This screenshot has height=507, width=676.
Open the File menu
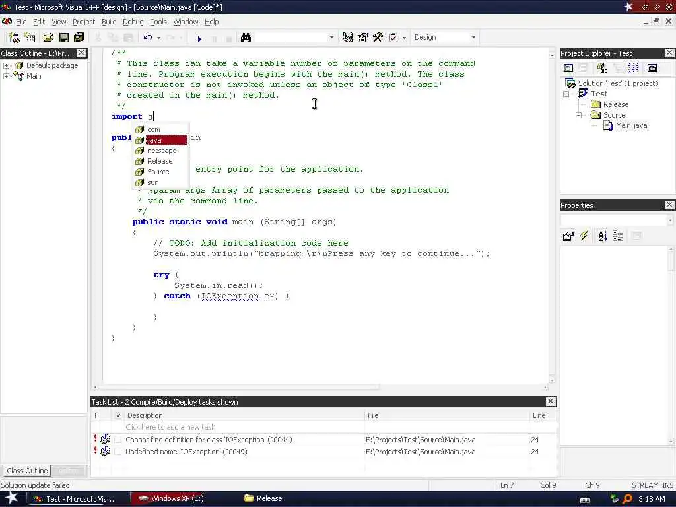pyautogui.click(x=21, y=22)
